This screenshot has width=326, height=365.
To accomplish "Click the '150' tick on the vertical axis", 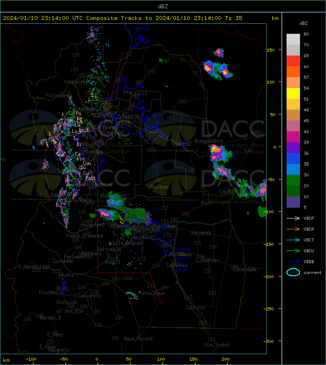I will point(271,50).
